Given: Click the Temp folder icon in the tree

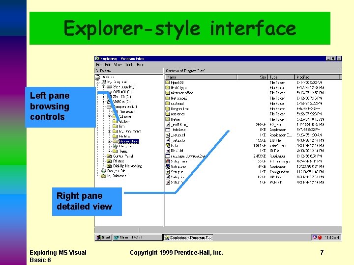Looking at the screenshot, I should coord(115,151).
